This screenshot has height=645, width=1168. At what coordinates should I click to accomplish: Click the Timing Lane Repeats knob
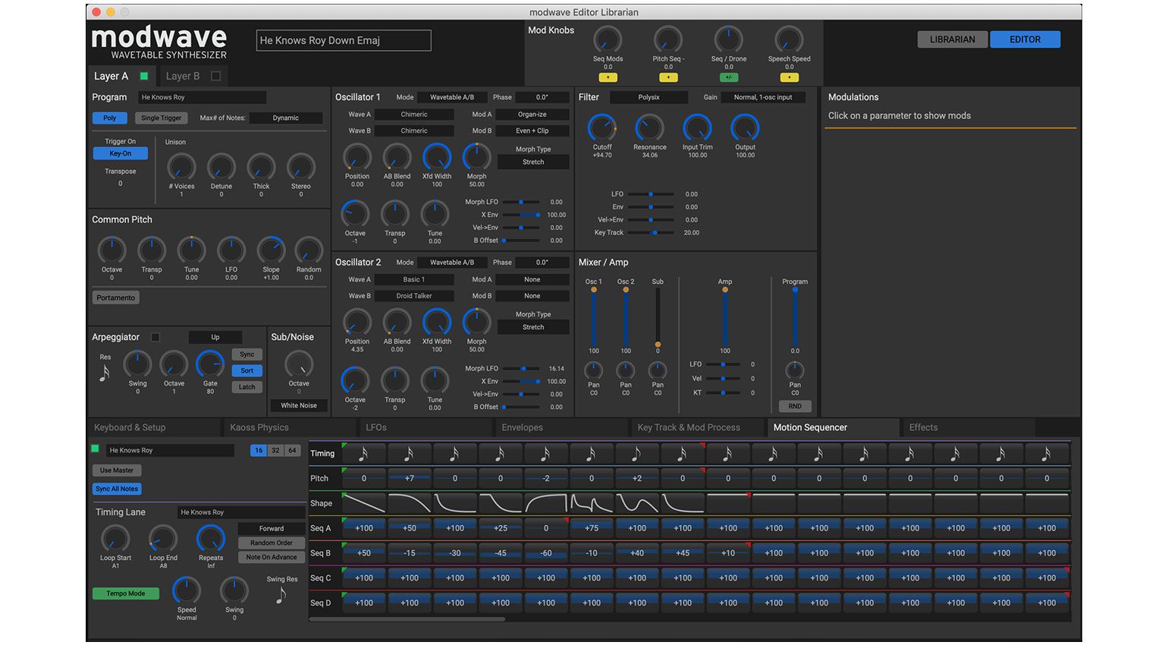(211, 539)
